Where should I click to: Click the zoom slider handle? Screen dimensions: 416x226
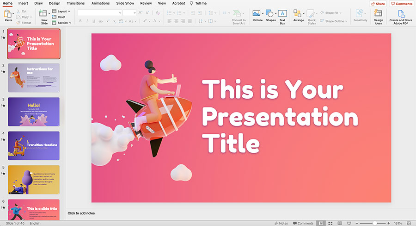(x=374, y=223)
